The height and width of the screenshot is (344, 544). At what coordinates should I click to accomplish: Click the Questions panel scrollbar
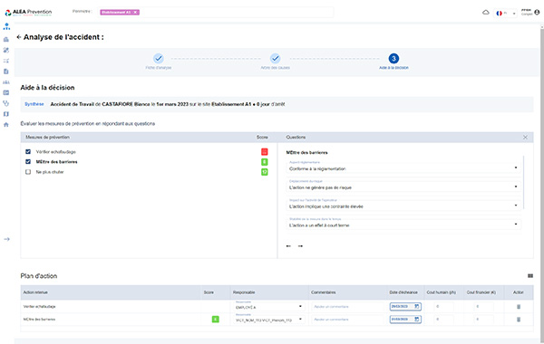pyautogui.click(x=523, y=183)
